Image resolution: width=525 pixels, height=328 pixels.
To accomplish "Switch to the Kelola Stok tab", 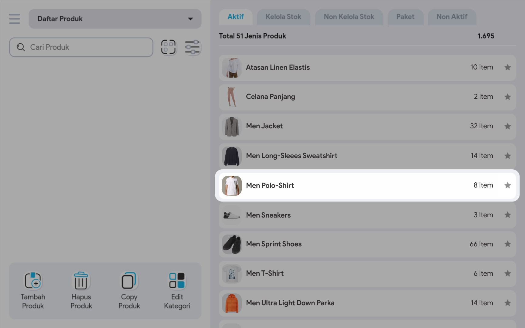I will tap(283, 17).
